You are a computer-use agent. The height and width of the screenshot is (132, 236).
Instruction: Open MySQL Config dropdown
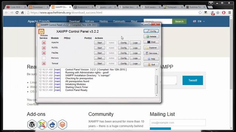click(124, 48)
